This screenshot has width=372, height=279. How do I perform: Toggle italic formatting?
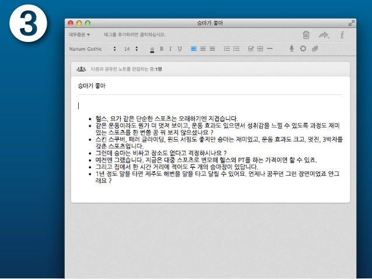pos(170,48)
